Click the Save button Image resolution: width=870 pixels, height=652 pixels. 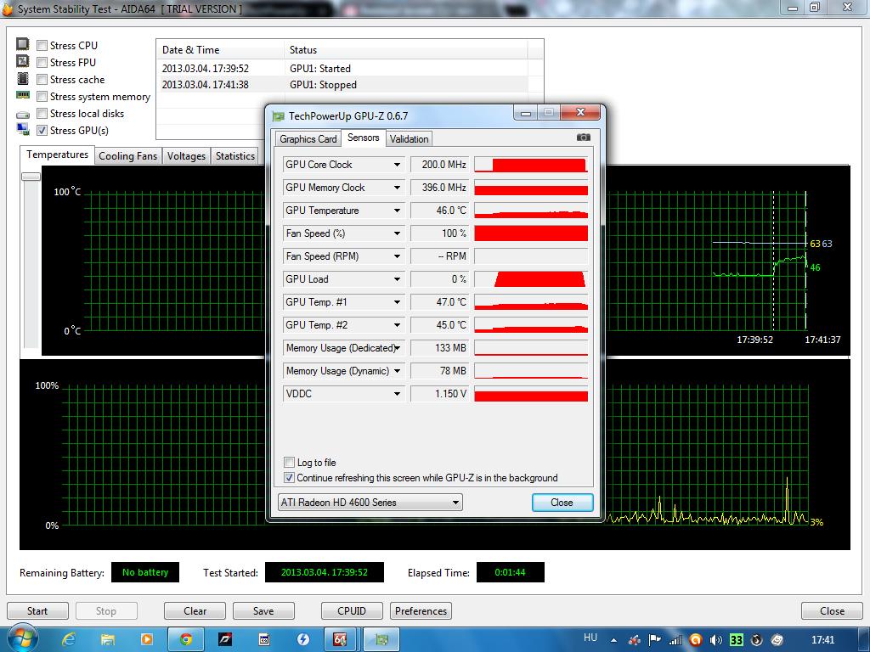pos(263,611)
